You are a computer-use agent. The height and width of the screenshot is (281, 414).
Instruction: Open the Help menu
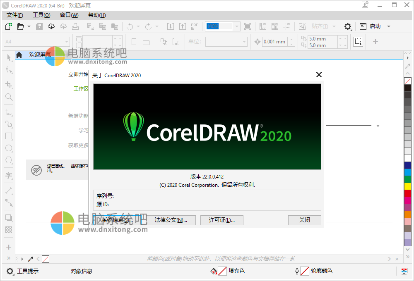[97, 15]
